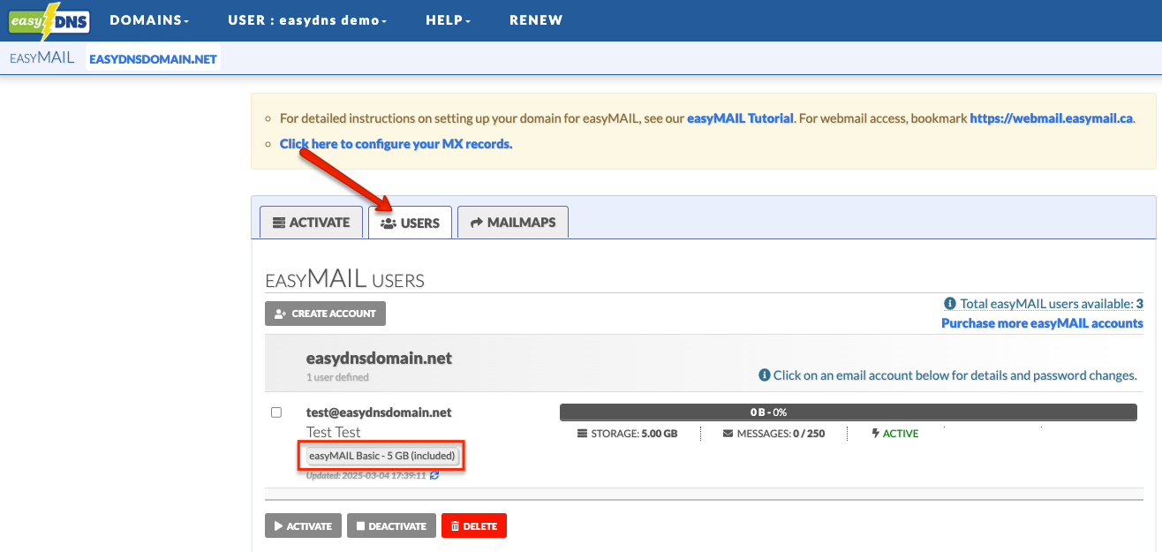
Task: Click the easyMAIL Basic - 5 GB (included) badge
Action: pos(381,457)
